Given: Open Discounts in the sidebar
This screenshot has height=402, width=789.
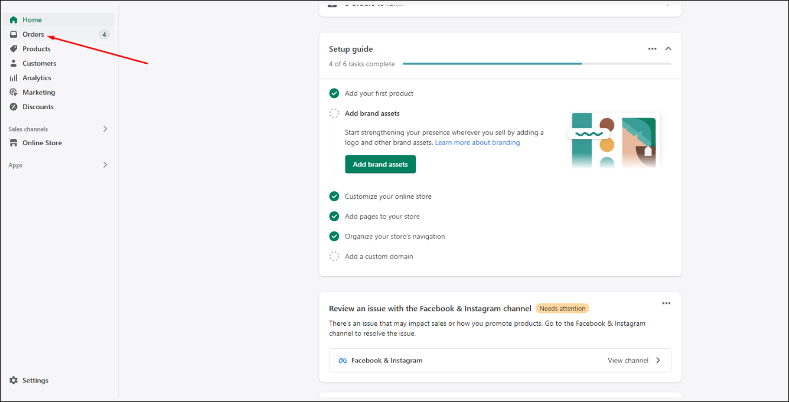Looking at the screenshot, I should tap(58, 107).
